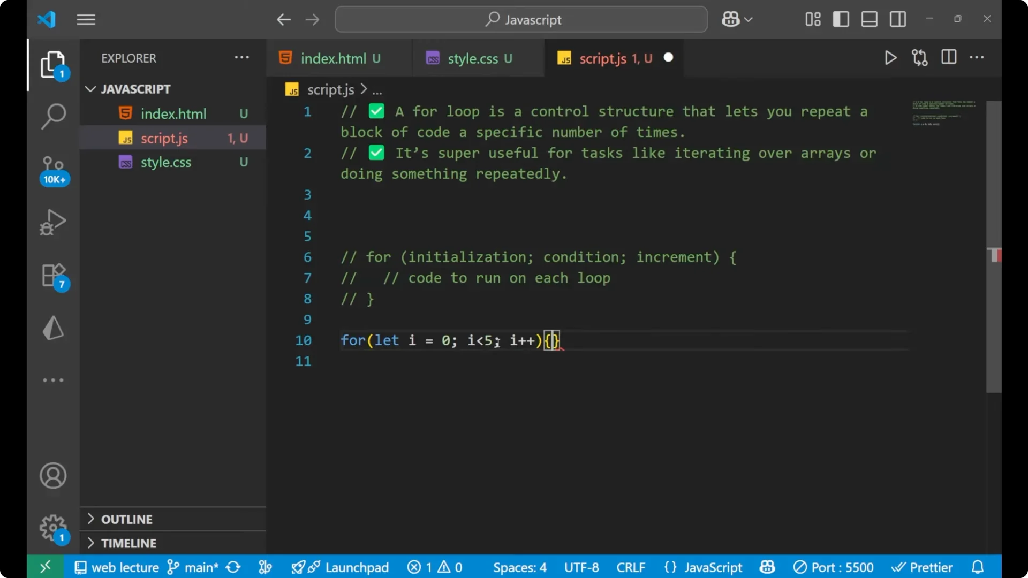
Task: Open the Search view in the sidebar
Action: (x=53, y=116)
